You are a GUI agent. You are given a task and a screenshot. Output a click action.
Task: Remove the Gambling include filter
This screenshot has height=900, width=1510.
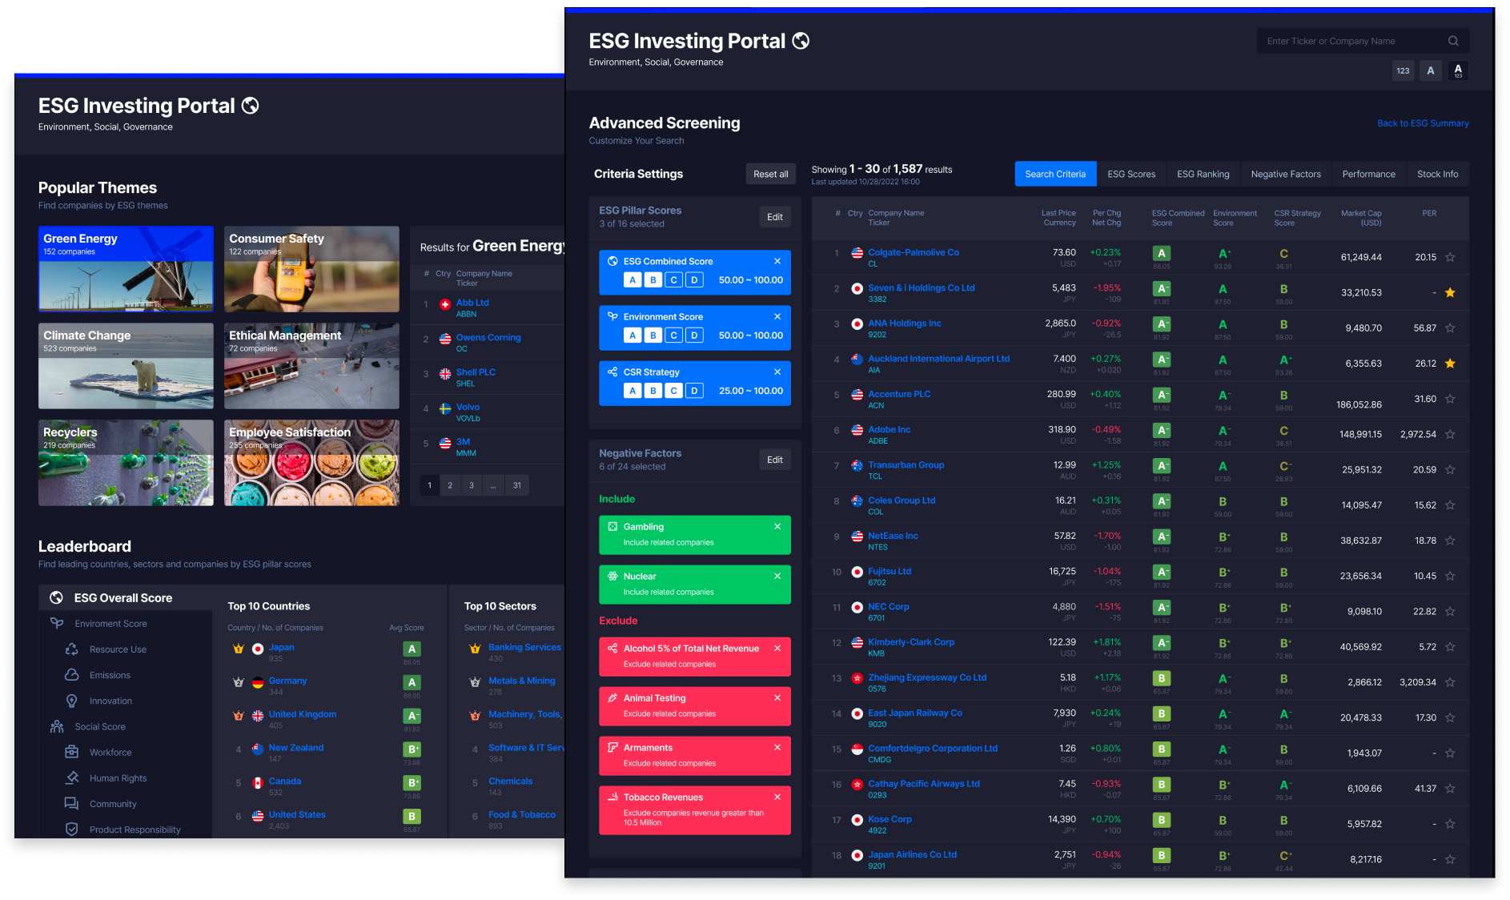pos(777,526)
